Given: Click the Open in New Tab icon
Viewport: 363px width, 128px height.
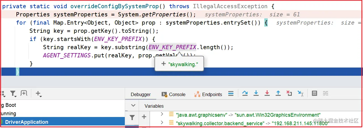Looking at the screenshot, I should [x=24, y=93].
